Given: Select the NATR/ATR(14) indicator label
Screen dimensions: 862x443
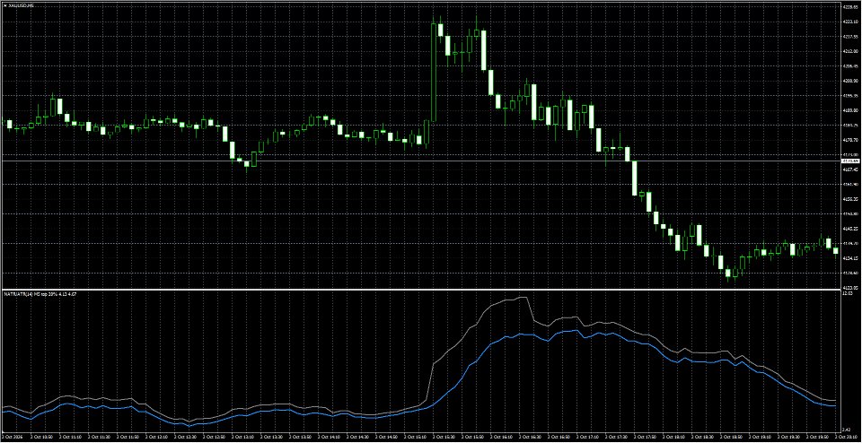Looking at the screenshot, I should [x=40, y=295].
